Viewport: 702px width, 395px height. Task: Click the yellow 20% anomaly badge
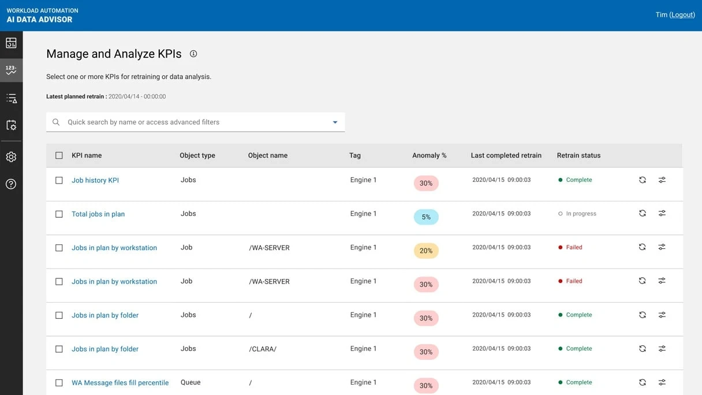tap(426, 251)
